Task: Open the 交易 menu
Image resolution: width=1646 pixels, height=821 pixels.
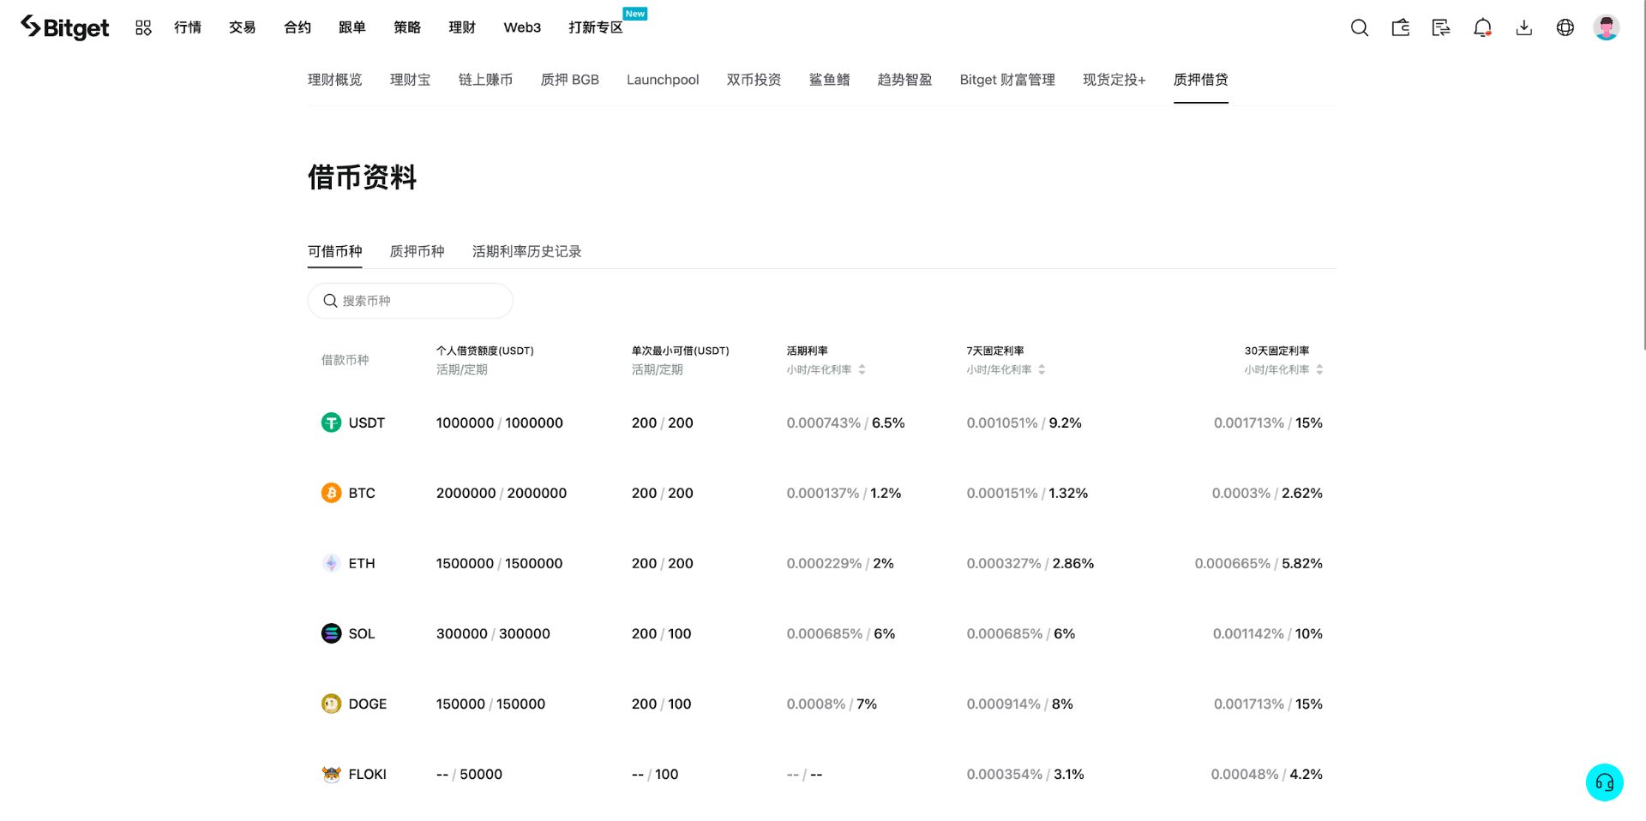Action: tap(243, 27)
